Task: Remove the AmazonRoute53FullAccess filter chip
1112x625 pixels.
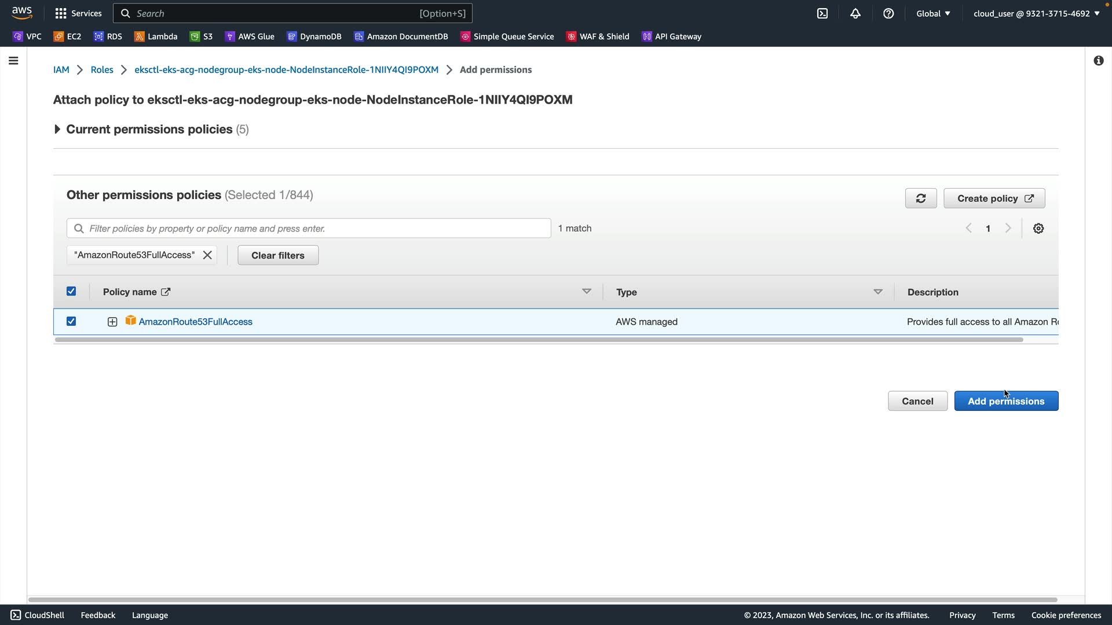Action: click(207, 255)
